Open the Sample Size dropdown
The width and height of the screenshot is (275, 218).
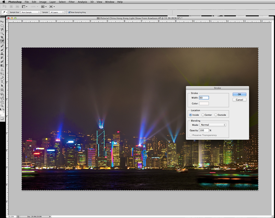30,12
